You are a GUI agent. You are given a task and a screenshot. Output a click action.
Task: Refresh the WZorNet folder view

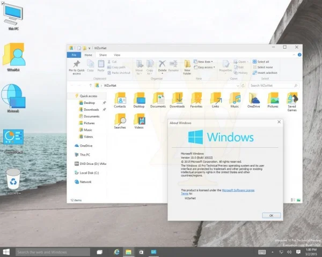coord(243,86)
